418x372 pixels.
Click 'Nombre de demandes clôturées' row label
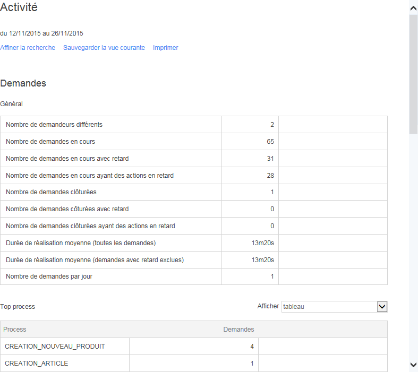[51, 192]
